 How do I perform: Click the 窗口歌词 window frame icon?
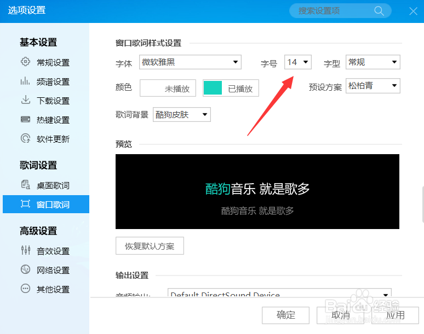pos(25,204)
